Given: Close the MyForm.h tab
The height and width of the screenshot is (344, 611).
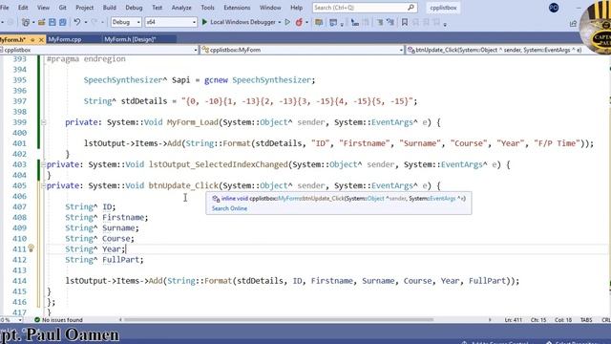Looking at the screenshot, I should pyautogui.click(x=41, y=39).
